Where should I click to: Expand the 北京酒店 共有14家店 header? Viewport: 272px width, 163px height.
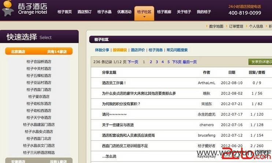coord(39,51)
